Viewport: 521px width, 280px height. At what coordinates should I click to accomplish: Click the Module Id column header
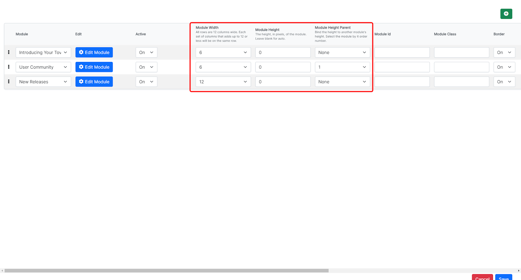click(383, 34)
